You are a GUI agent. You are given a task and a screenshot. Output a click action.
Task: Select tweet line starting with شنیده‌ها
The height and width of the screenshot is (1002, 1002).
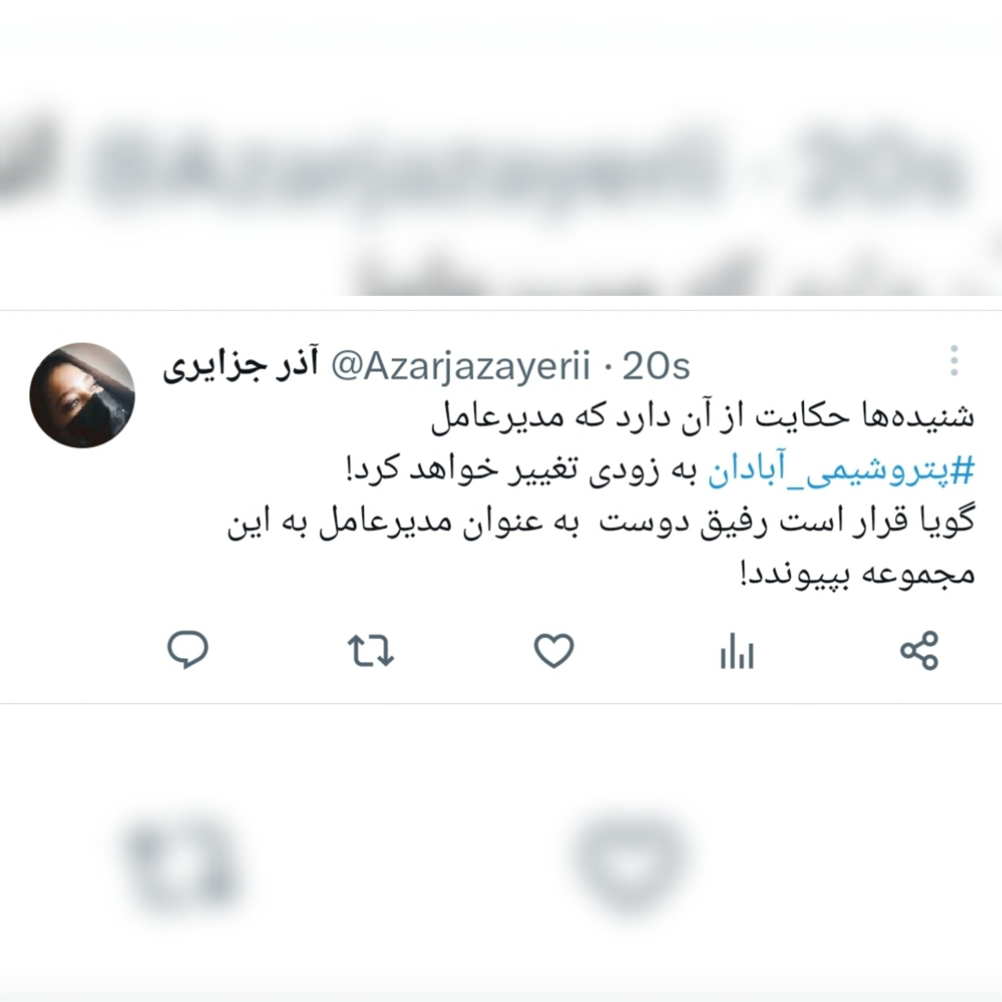point(703,420)
